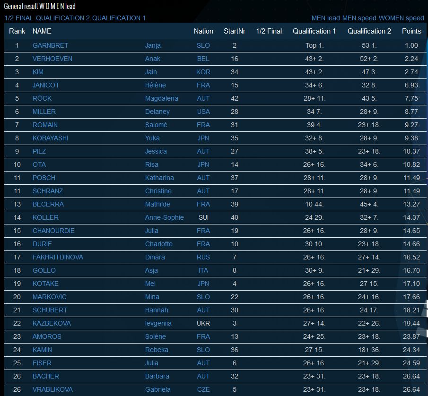The height and width of the screenshot is (396, 428).
Task: Click the Points column header
Action: (411, 31)
